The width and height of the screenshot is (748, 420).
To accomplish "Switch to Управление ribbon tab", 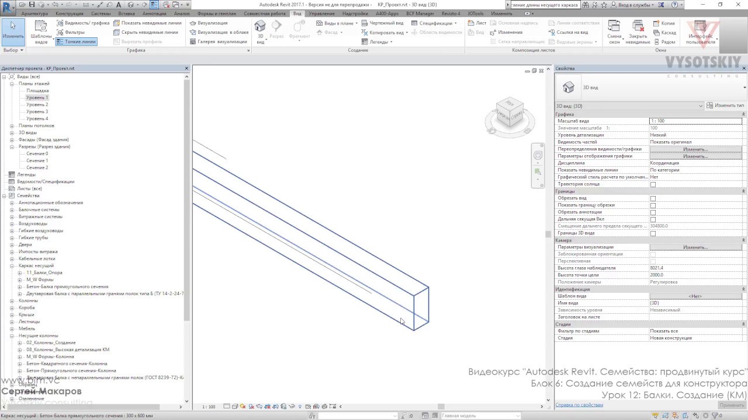I will point(322,13).
